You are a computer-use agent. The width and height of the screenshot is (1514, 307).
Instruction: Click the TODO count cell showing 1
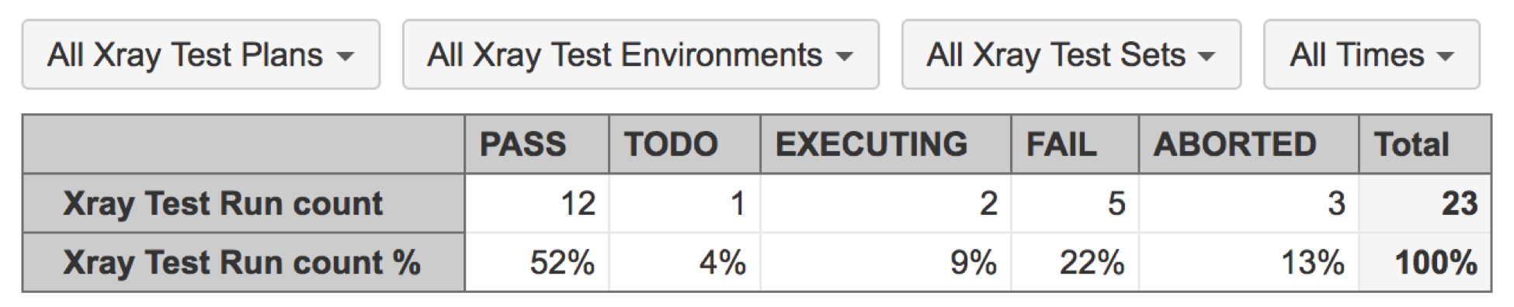click(685, 203)
